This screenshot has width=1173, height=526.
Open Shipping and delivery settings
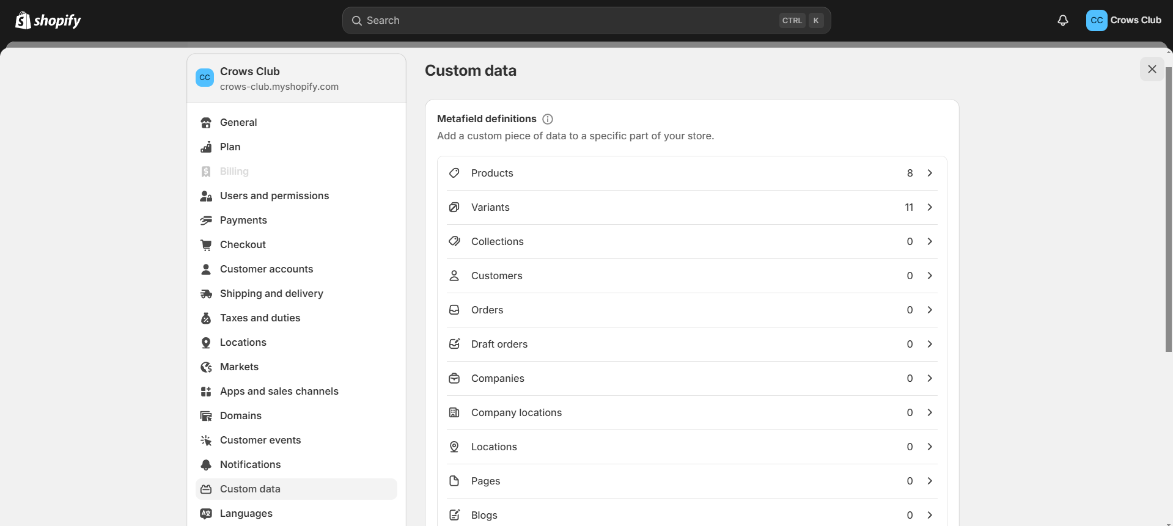(x=296, y=293)
